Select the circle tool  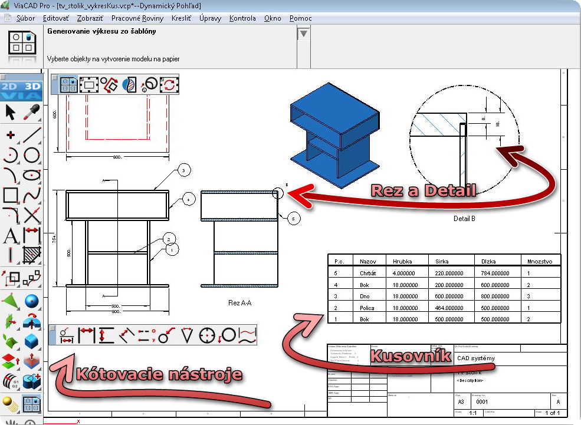click(32, 155)
